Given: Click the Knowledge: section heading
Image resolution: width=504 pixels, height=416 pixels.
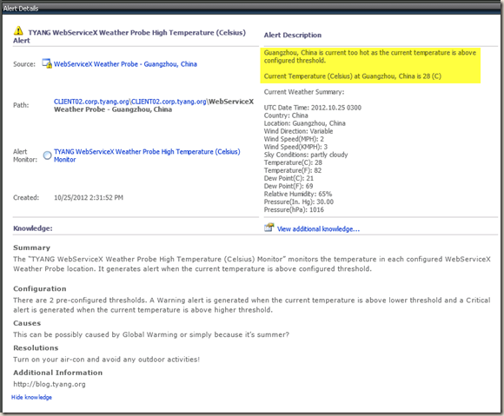Looking at the screenshot, I should tap(33, 228).
